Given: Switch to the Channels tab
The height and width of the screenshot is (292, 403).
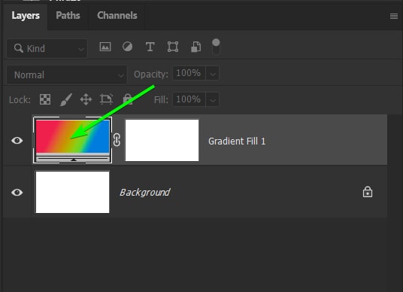Looking at the screenshot, I should pos(117,16).
